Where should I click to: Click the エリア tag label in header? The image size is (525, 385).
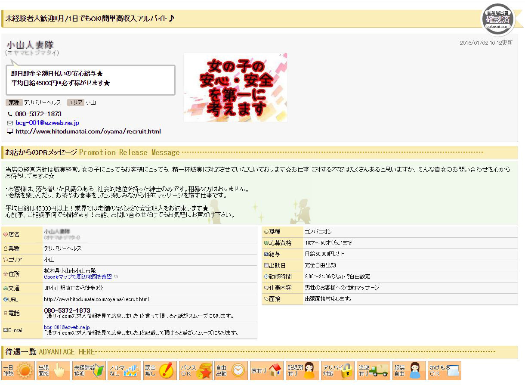(76, 102)
